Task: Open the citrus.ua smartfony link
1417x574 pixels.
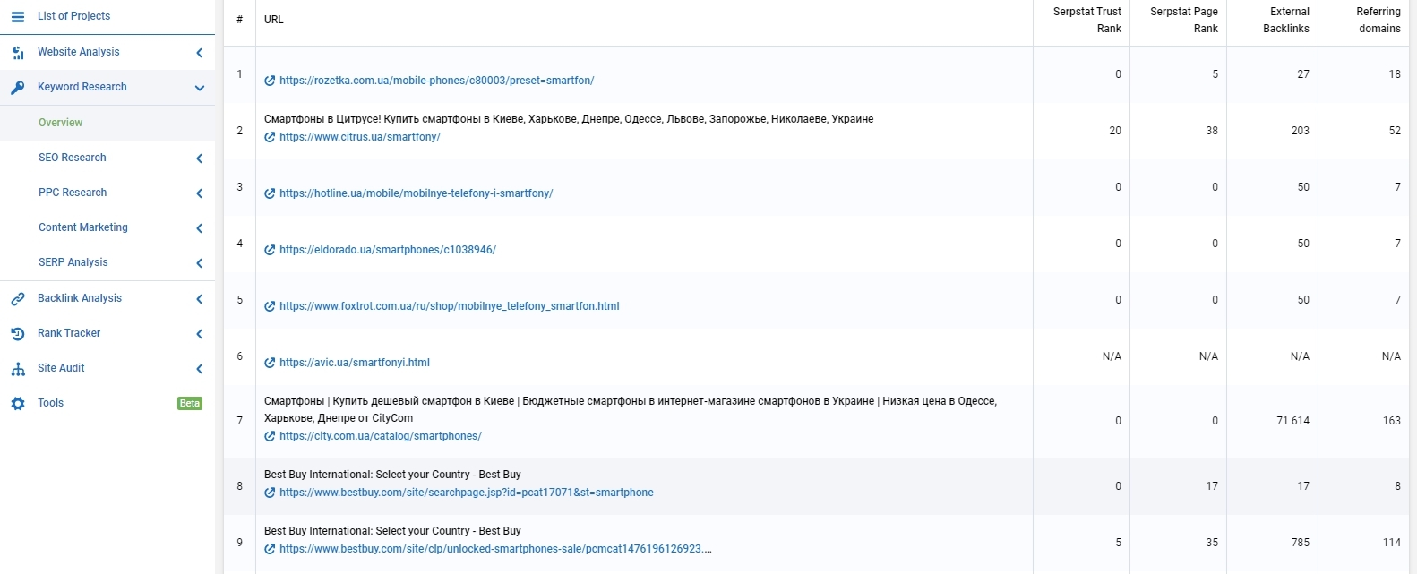Action: [x=360, y=137]
